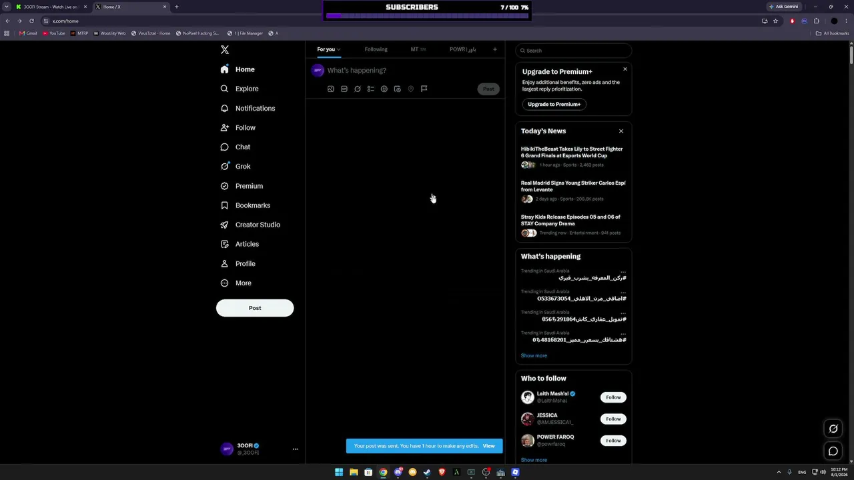
Task: Open Chrome tab search dropdown
Action: point(6,7)
